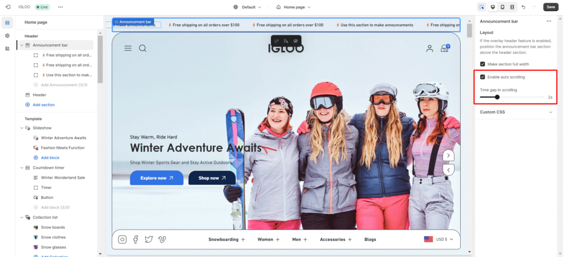Open the app embeds sidebar icon

(x=7, y=49)
